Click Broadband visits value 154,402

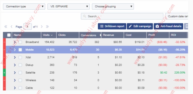(49, 42)
